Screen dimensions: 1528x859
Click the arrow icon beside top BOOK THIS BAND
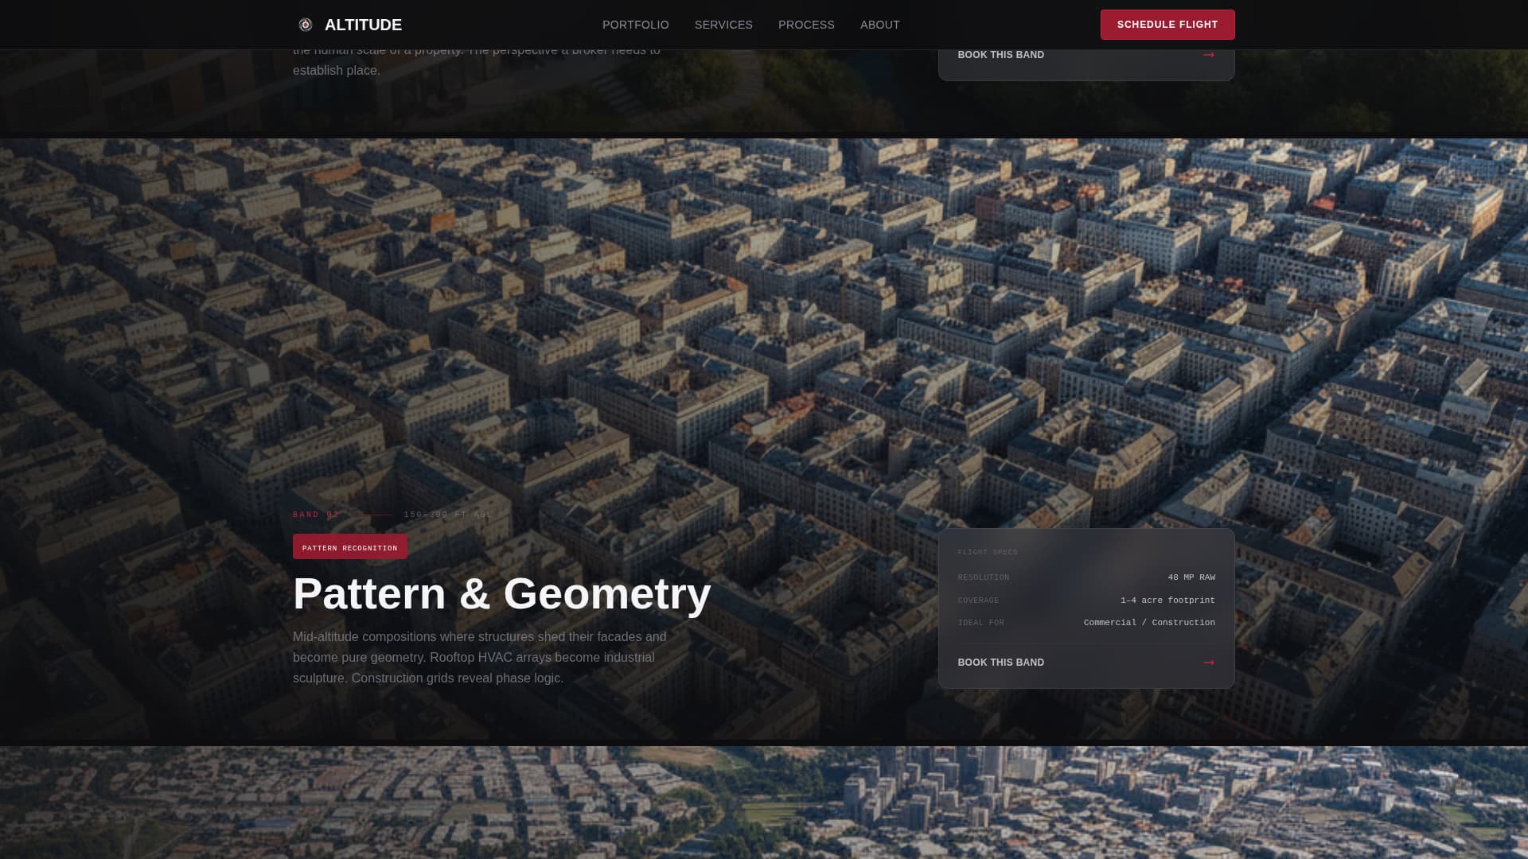click(1209, 54)
